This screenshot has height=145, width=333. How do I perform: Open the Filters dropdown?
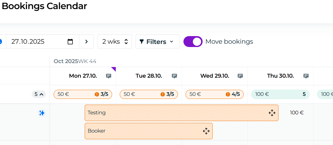pos(157,42)
